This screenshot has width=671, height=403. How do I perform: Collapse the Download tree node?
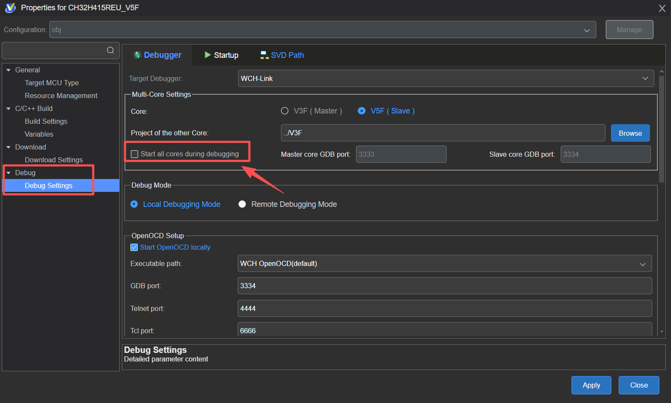[9, 147]
